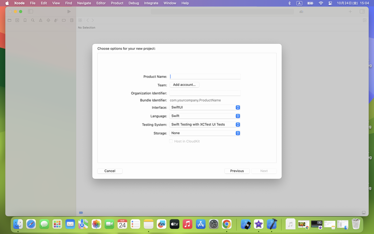The height and width of the screenshot is (234, 374).
Task: Toggle the Host in CloudKit checkbox
Action: click(171, 141)
